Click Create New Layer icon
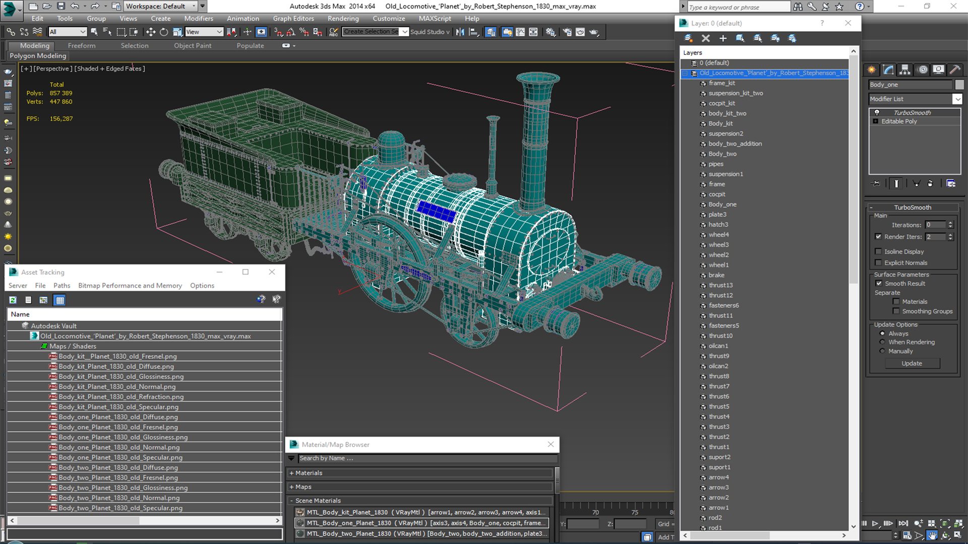Viewport: 968px width, 544px height. (x=688, y=38)
